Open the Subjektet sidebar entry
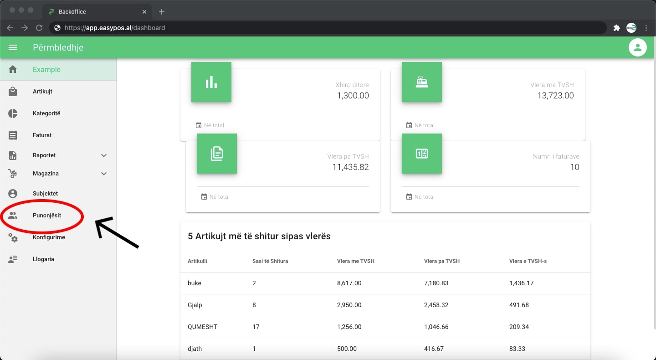 pos(45,194)
